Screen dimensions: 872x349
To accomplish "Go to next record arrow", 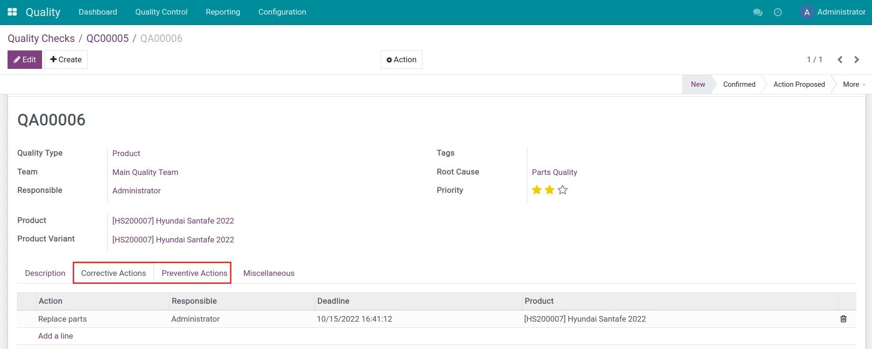I will [856, 59].
